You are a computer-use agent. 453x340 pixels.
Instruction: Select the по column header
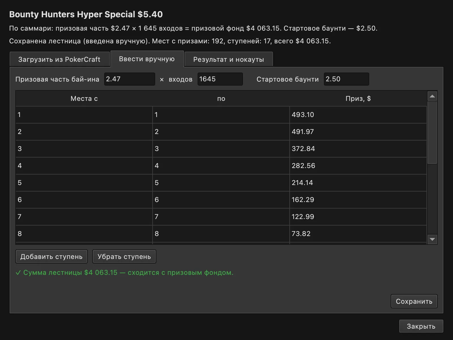tap(221, 99)
